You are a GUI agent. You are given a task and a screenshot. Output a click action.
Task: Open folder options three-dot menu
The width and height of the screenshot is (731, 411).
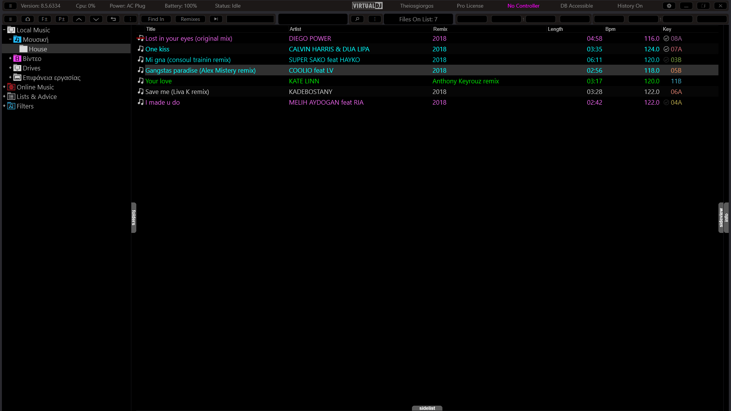click(130, 19)
